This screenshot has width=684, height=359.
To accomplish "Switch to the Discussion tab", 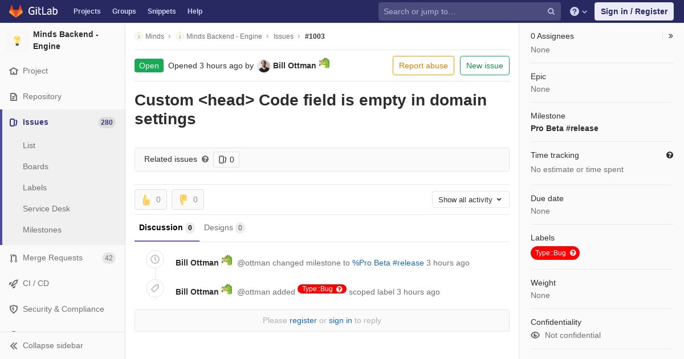I will [167, 228].
